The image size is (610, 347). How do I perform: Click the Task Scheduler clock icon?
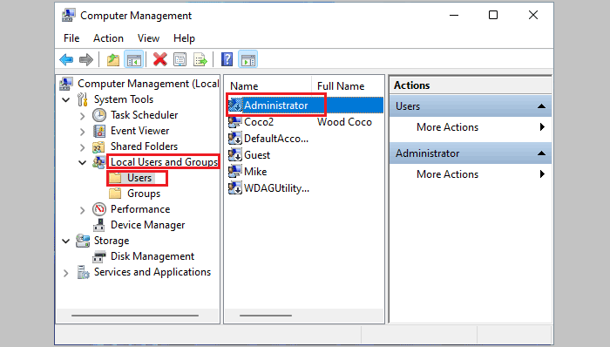pyautogui.click(x=99, y=115)
